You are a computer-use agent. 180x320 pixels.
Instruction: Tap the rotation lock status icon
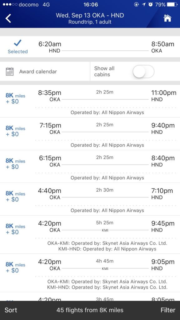(x=136, y=4)
